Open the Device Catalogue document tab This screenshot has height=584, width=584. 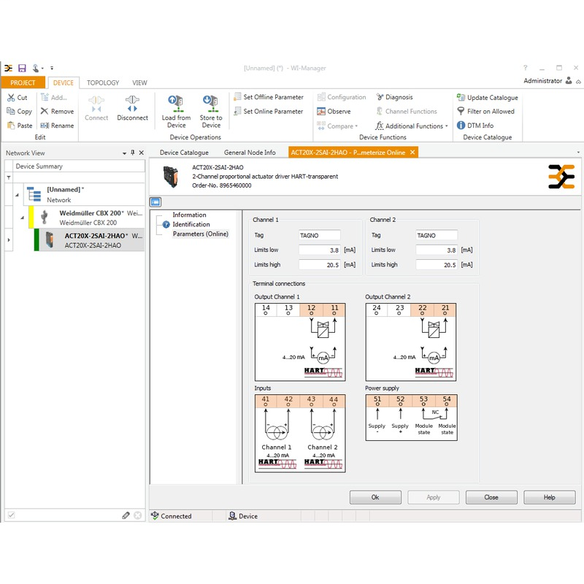click(x=184, y=153)
